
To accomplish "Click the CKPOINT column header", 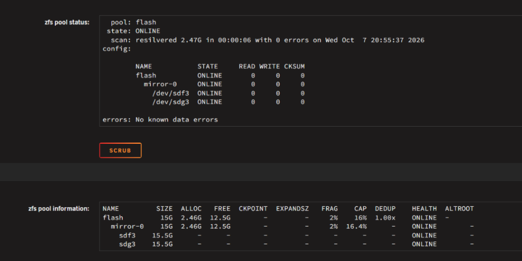I will coord(253,208).
